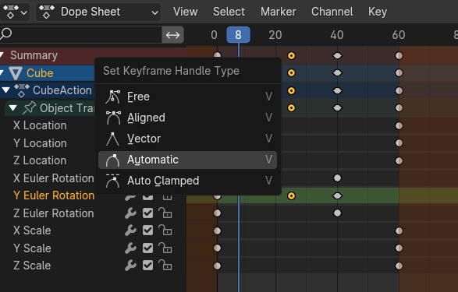Select Cube row keyframe at frame 40
458x292 pixels.
337,73
